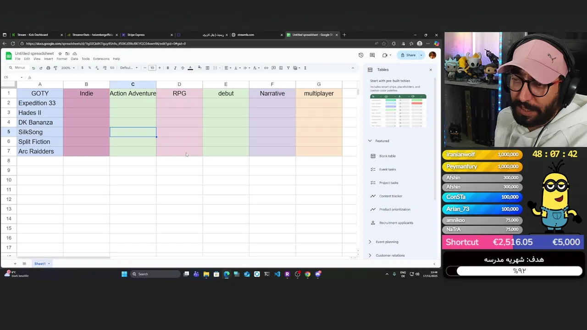Screen dimensions: 587x330
Task: Open the text rotation dropdown
Action: pyautogui.click(x=256, y=68)
